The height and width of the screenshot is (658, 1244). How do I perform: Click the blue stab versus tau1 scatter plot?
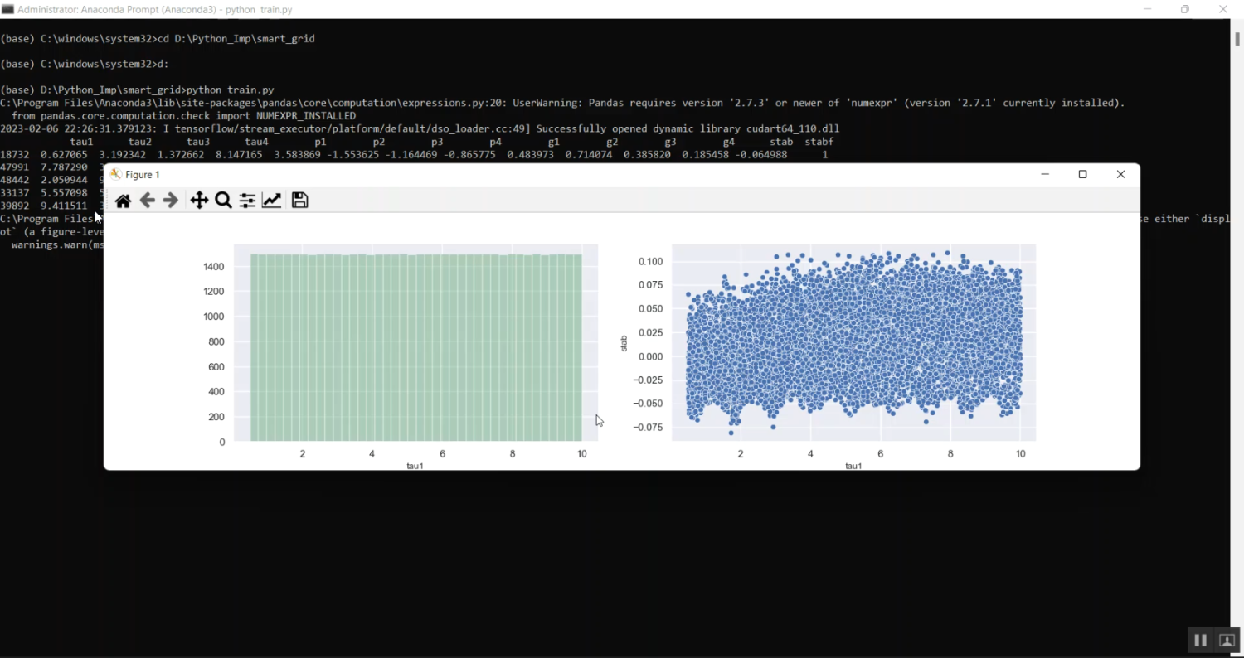pos(853,341)
